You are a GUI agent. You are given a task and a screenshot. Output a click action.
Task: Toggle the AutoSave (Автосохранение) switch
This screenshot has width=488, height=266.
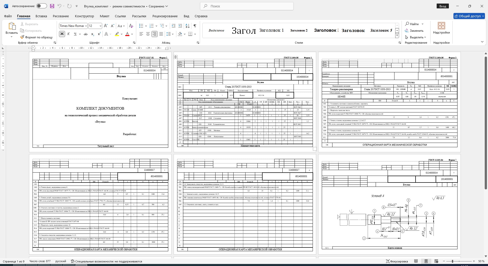click(41, 6)
